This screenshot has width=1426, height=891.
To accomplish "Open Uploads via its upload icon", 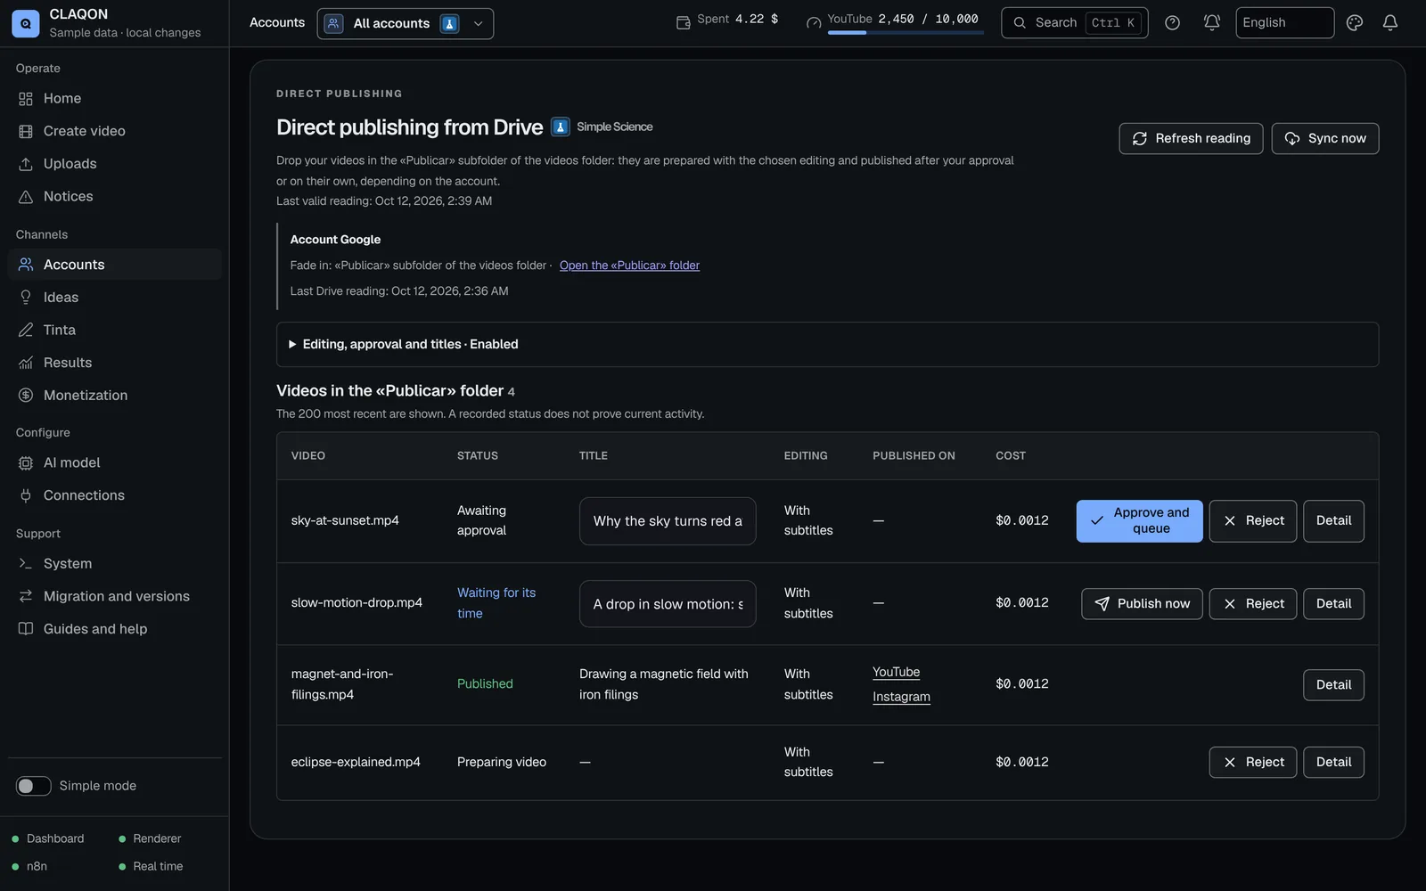I will (26, 164).
